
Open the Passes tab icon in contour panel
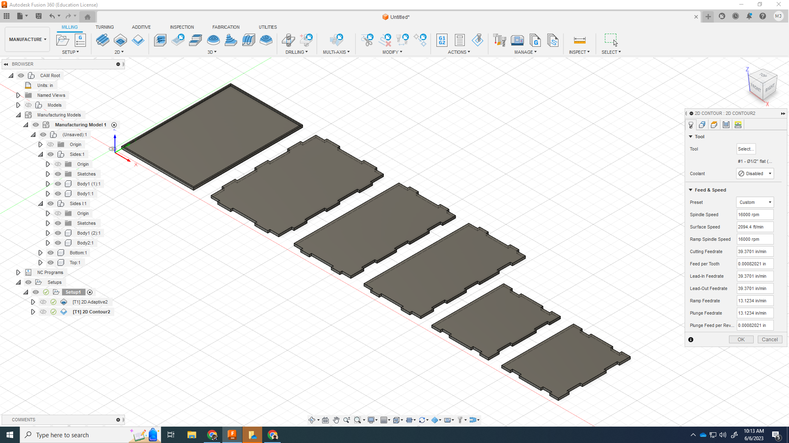[x=726, y=125]
